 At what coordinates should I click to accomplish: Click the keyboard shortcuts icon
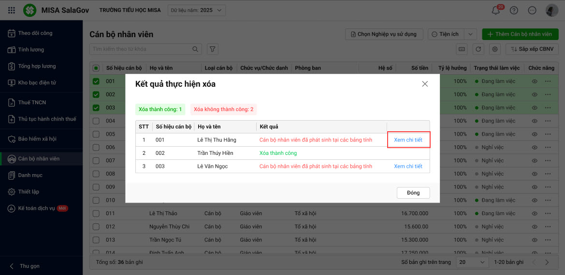tap(462, 49)
